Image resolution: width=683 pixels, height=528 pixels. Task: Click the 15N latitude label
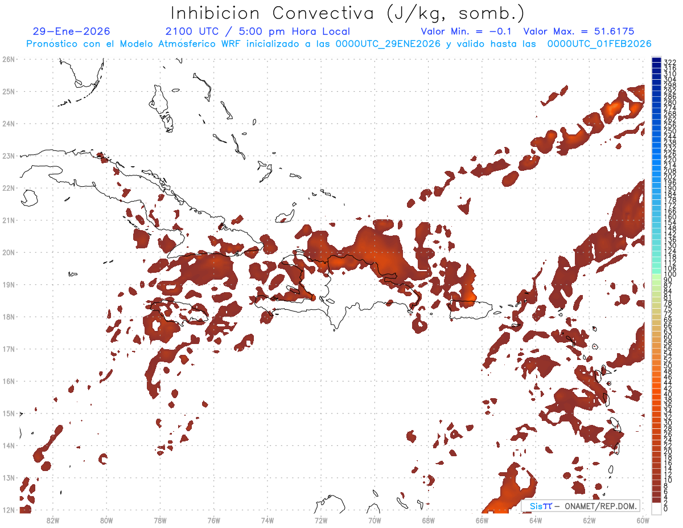point(8,413)
